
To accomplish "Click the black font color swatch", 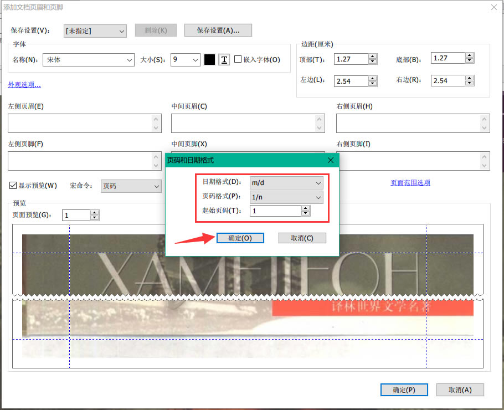I will coord(209,59).
